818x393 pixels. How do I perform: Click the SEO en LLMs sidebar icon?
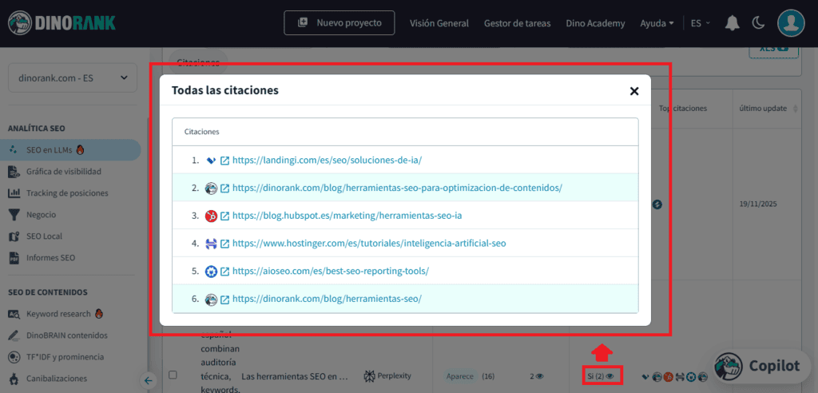14,150
